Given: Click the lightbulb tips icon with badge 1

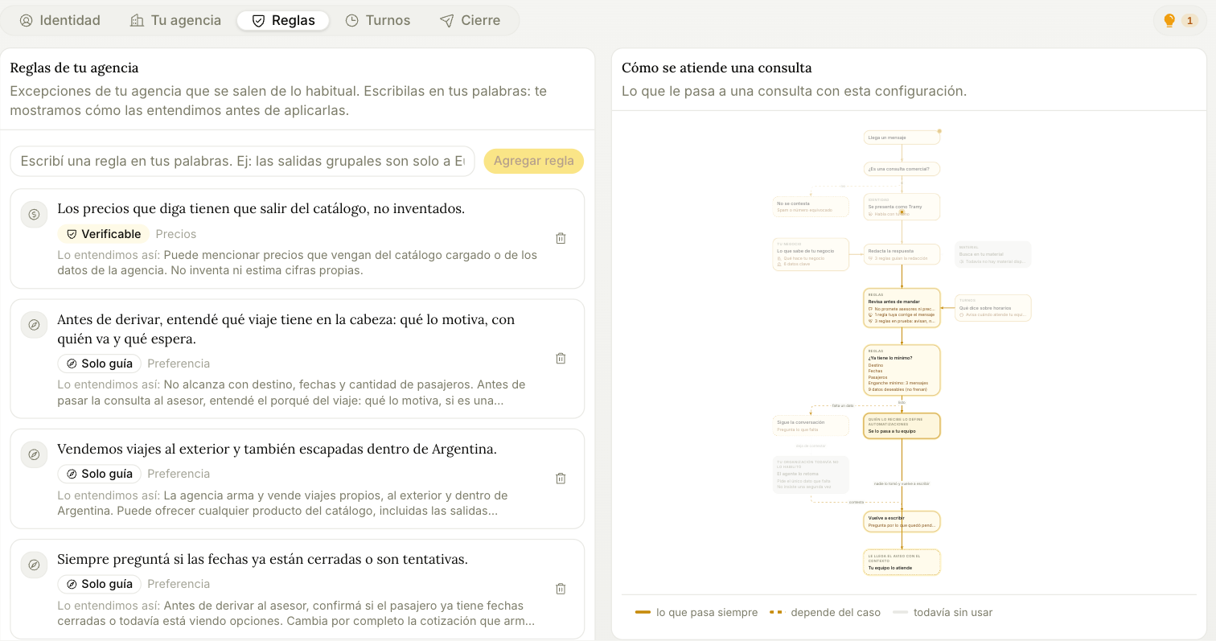Looking at the screenshot, I should [1180, 20].
